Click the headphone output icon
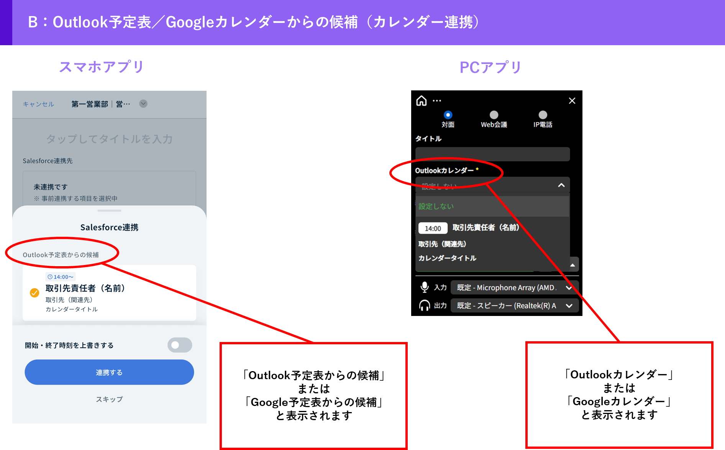Screen dimensions: 725x450 pos(424,306)
